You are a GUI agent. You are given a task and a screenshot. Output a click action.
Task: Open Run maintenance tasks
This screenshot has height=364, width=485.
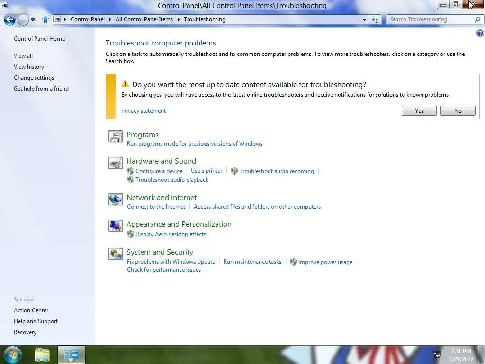[252, 262]
